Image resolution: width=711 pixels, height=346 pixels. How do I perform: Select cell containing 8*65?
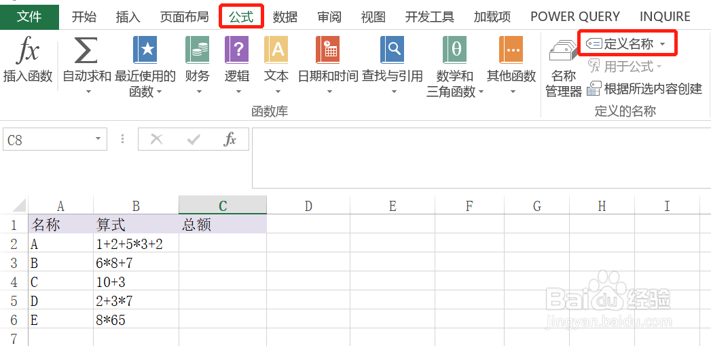pyautogui.click(x=136, y=320)
